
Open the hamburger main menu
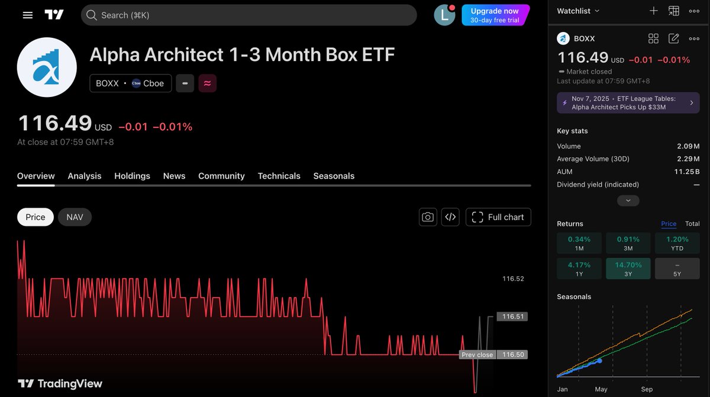(x=28, y=15)
